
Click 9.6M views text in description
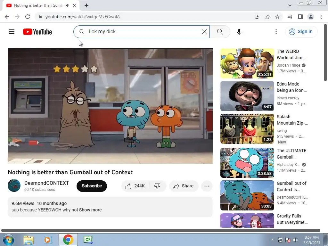coord(23,203)
